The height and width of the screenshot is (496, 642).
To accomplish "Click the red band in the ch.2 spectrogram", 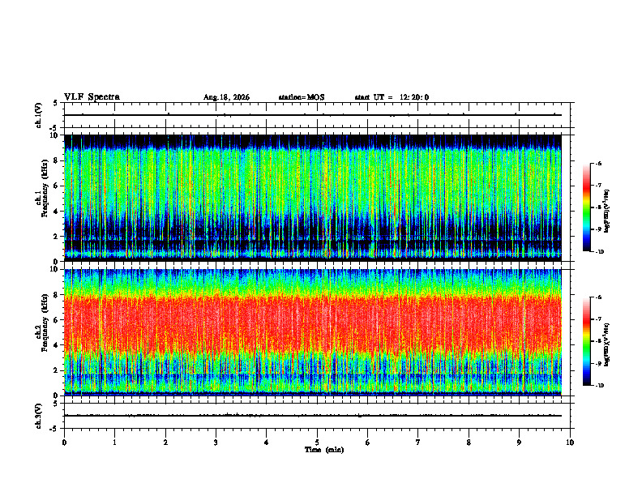I will [313, 323].
